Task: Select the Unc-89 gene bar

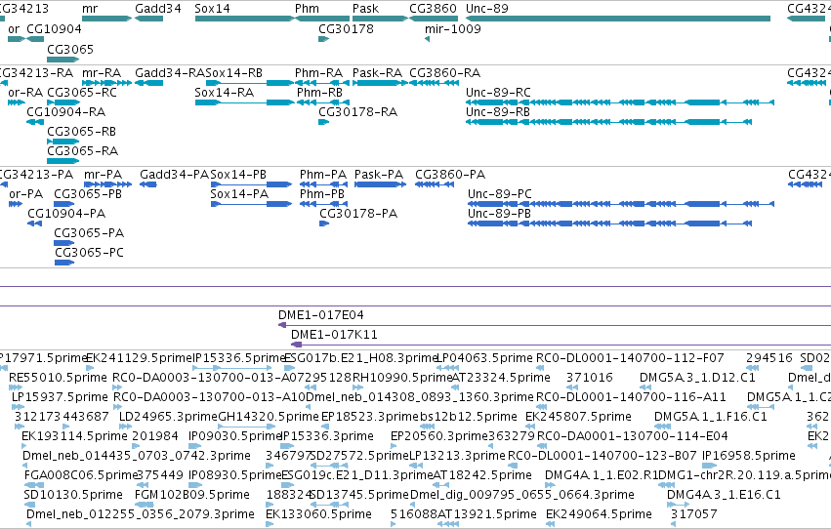Action: coord(618,19)
